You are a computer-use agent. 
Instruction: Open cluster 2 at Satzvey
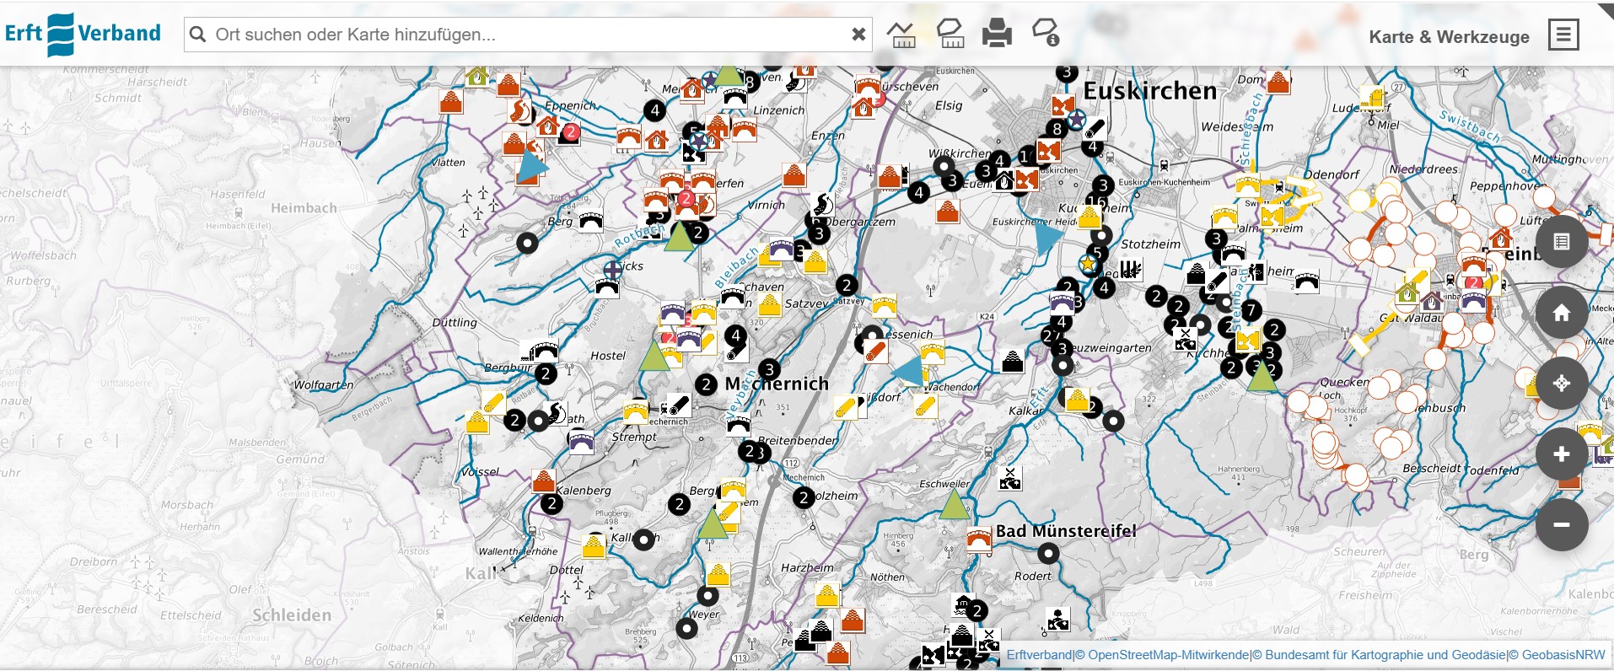click(847, 285)
